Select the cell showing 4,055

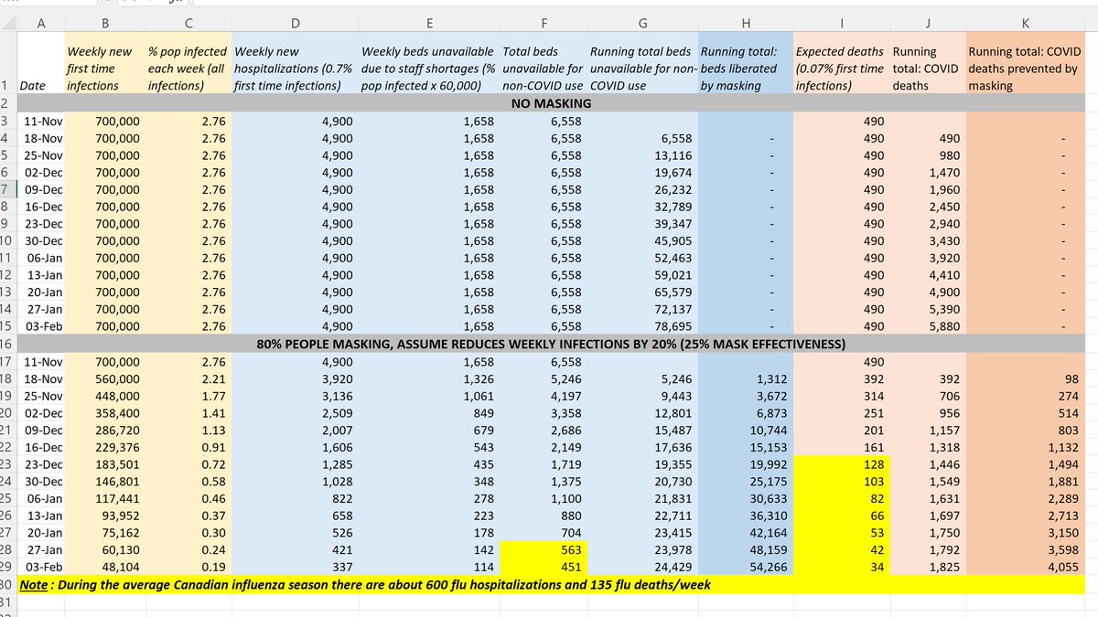(1025, 567)
